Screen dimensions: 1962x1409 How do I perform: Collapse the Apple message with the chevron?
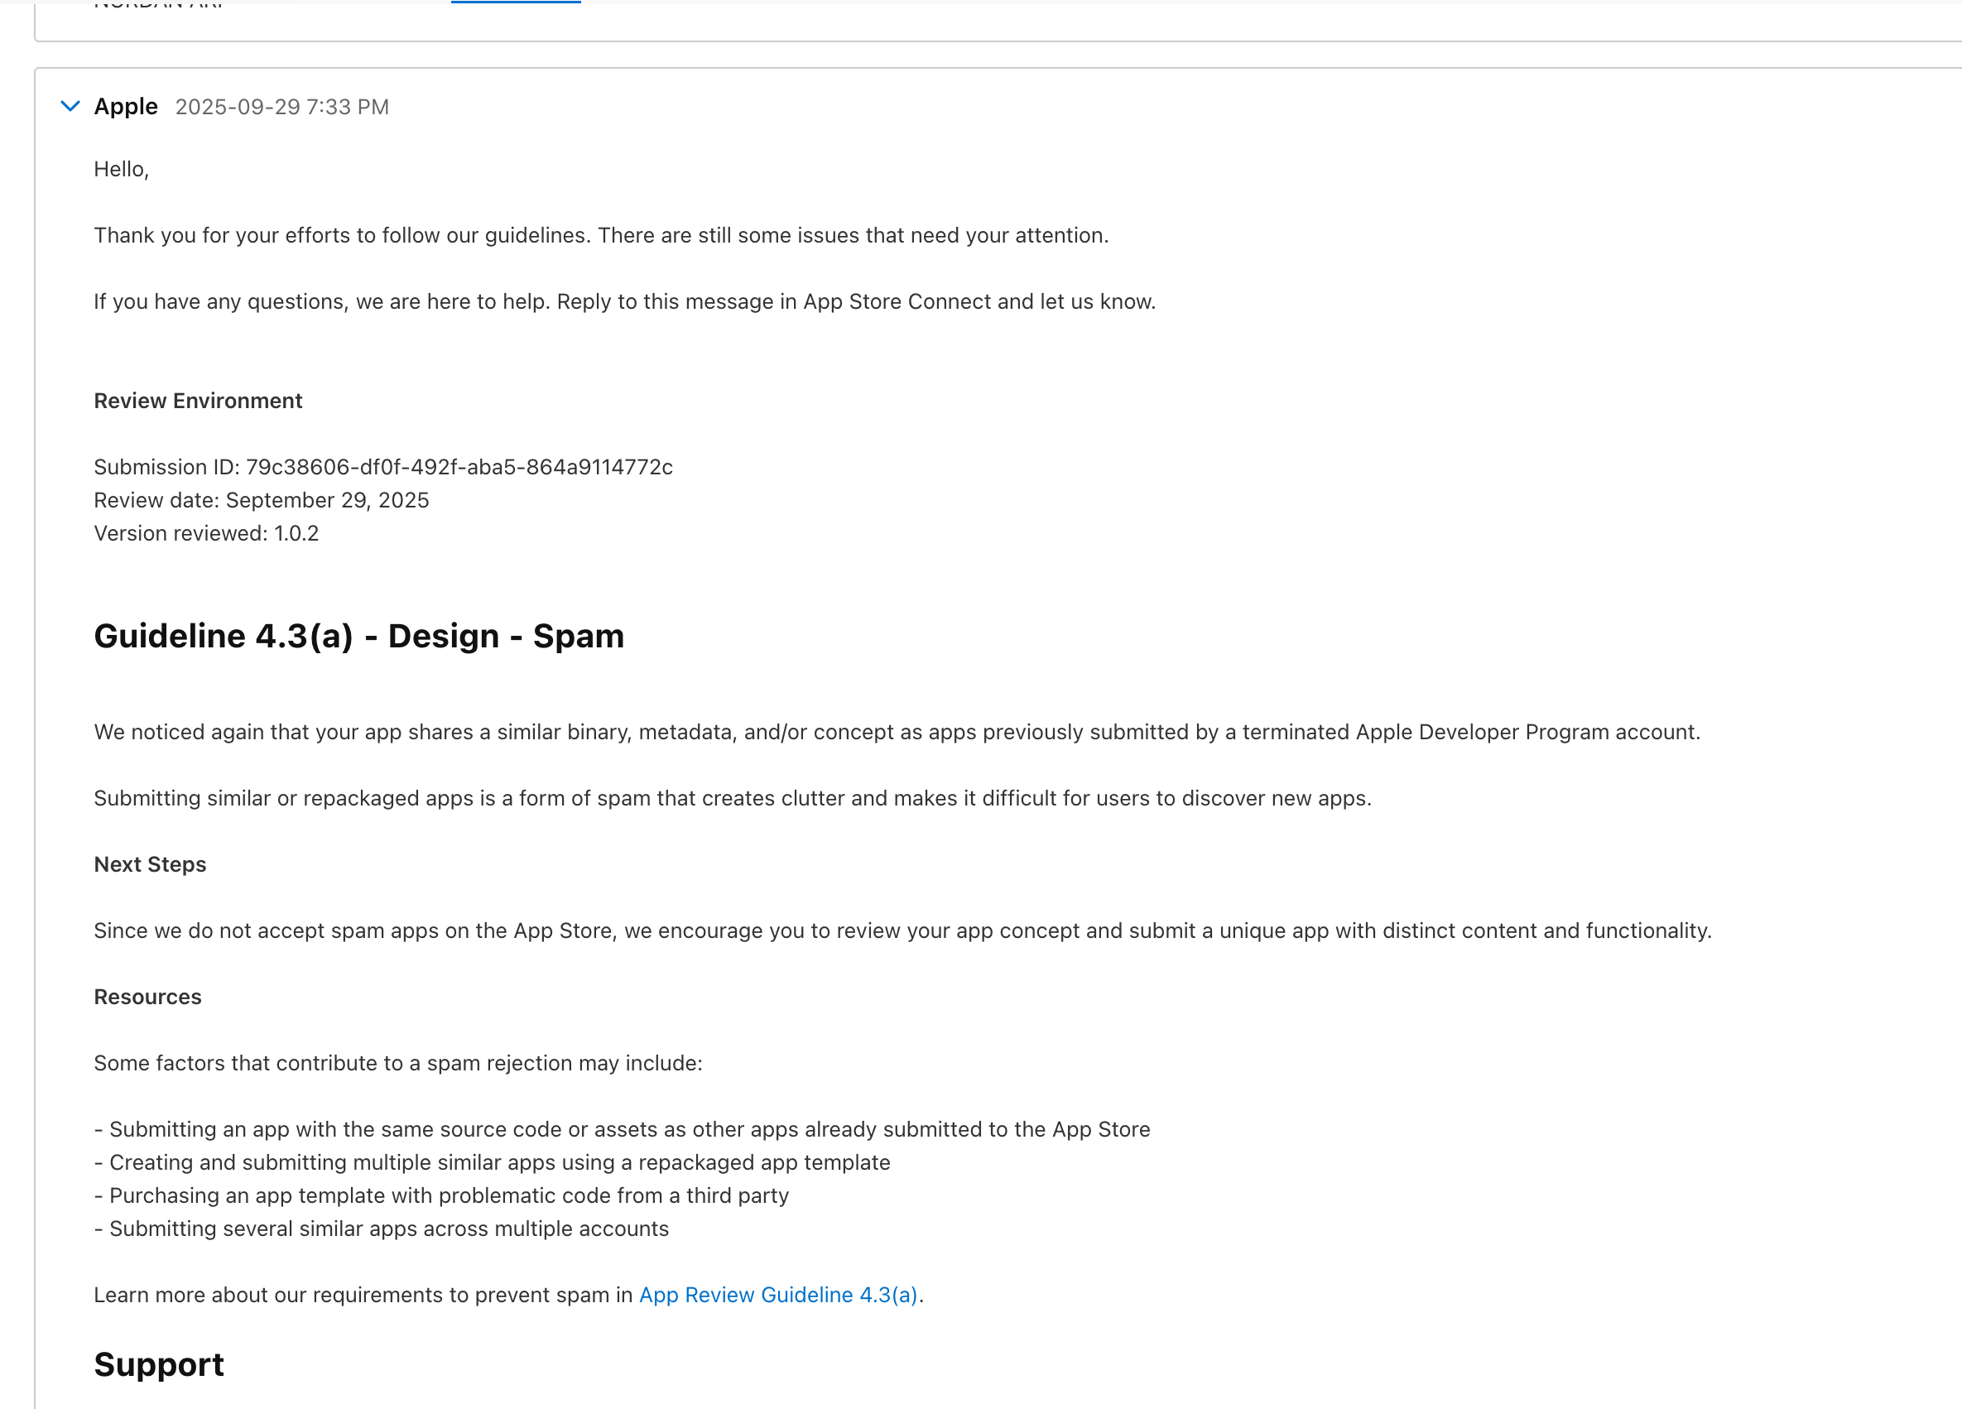click(70, 107)
